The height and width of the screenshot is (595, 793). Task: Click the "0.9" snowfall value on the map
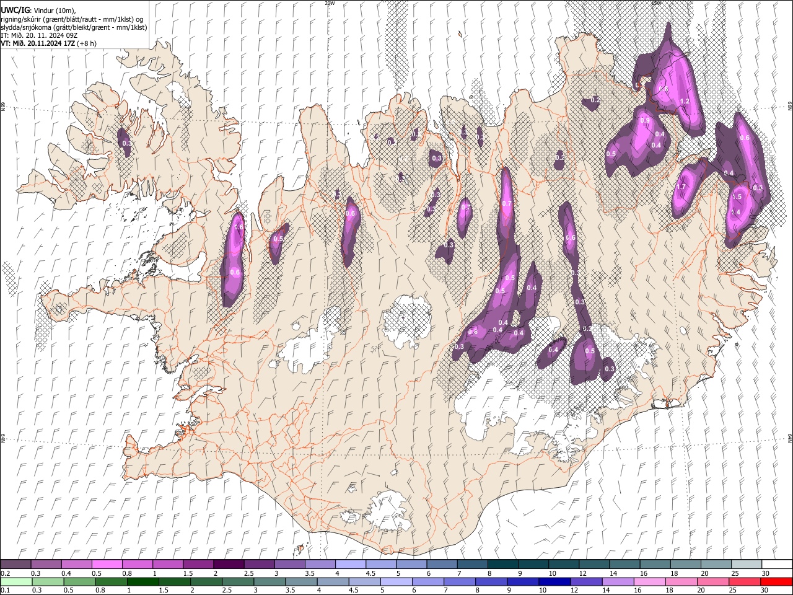[645, 121]
